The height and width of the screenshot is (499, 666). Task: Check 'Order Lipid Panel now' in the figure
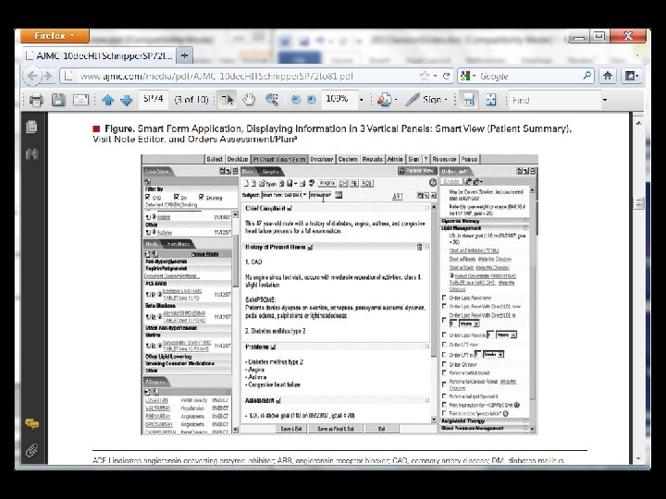click(x=444, y=298)
